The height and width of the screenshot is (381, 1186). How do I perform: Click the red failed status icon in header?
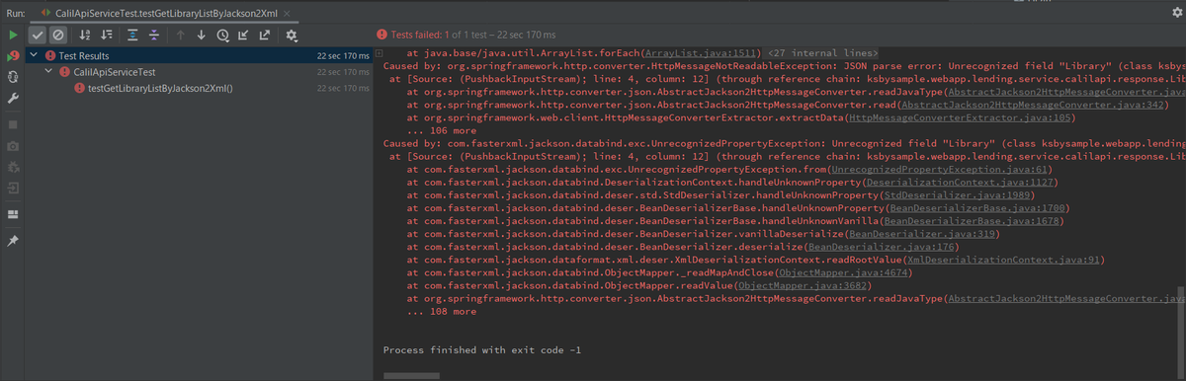382,35
